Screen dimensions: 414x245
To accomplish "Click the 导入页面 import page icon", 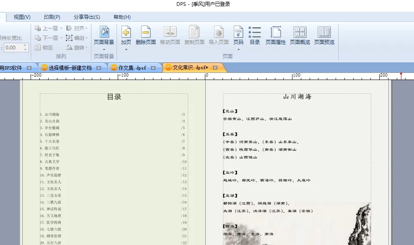I will tap(218, 32).
